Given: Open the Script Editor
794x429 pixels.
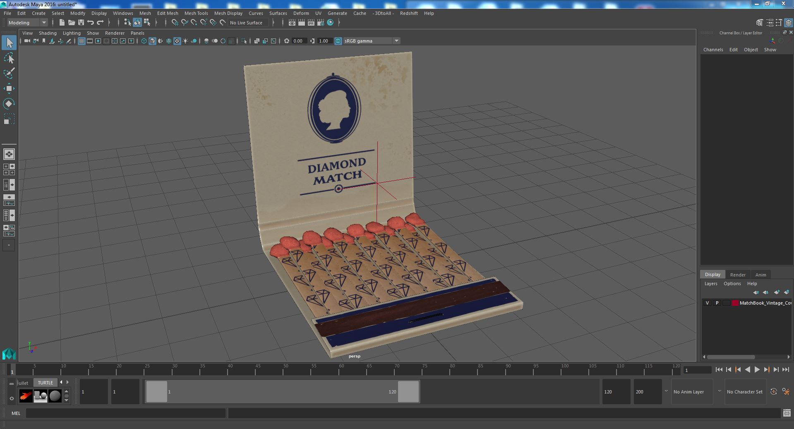Looking at the screenshot, I should (x=786, y=413).
